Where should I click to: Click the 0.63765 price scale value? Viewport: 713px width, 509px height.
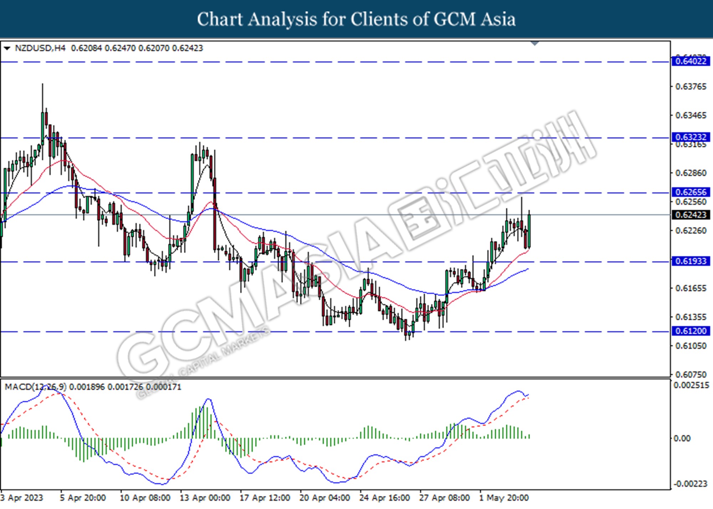(691, 87)
